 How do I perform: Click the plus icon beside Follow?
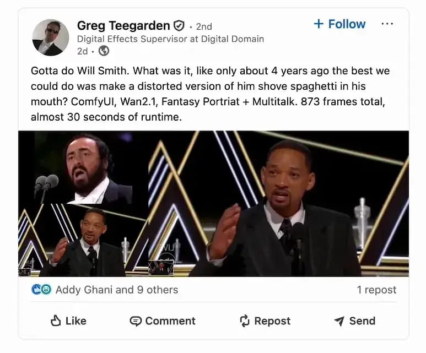(x=319, y=24)
